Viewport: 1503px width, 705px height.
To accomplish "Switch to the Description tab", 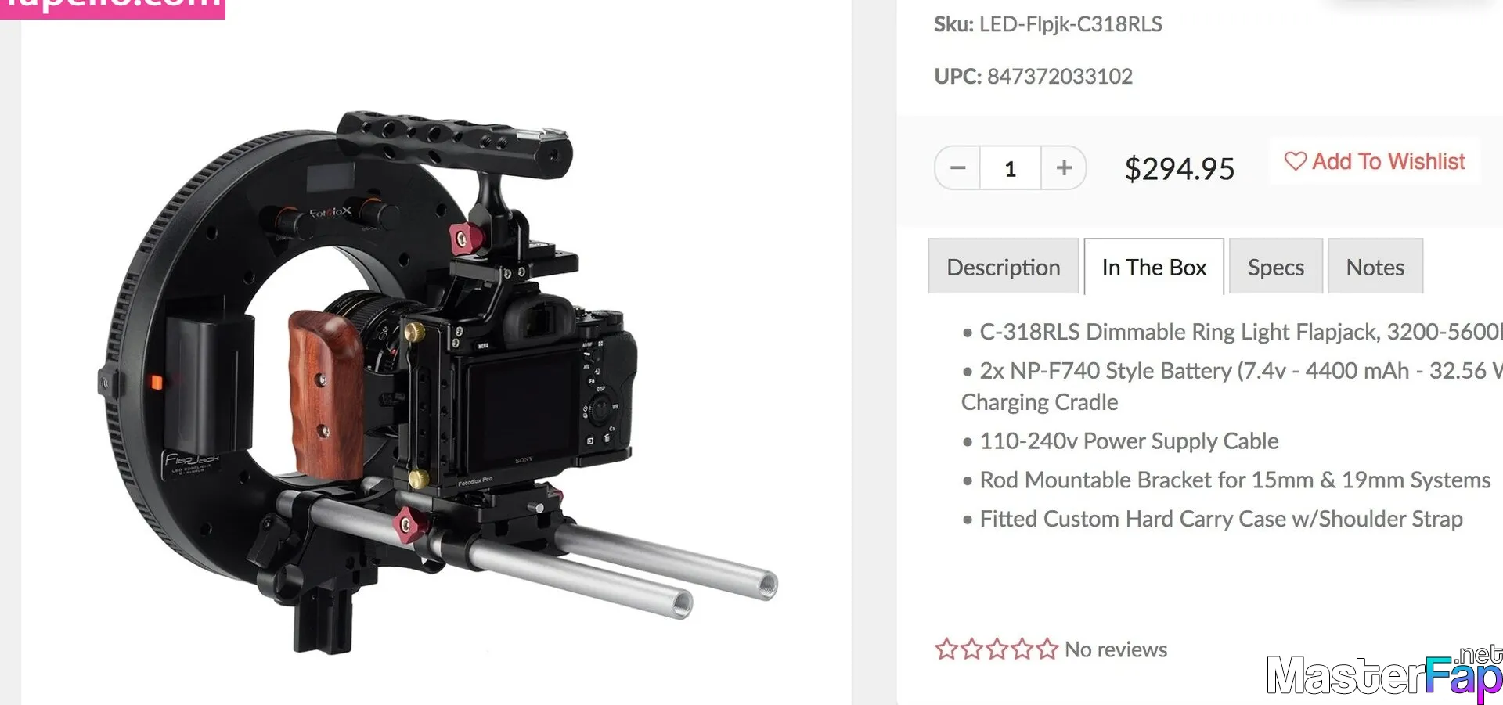I will [x=1004, y=267].
